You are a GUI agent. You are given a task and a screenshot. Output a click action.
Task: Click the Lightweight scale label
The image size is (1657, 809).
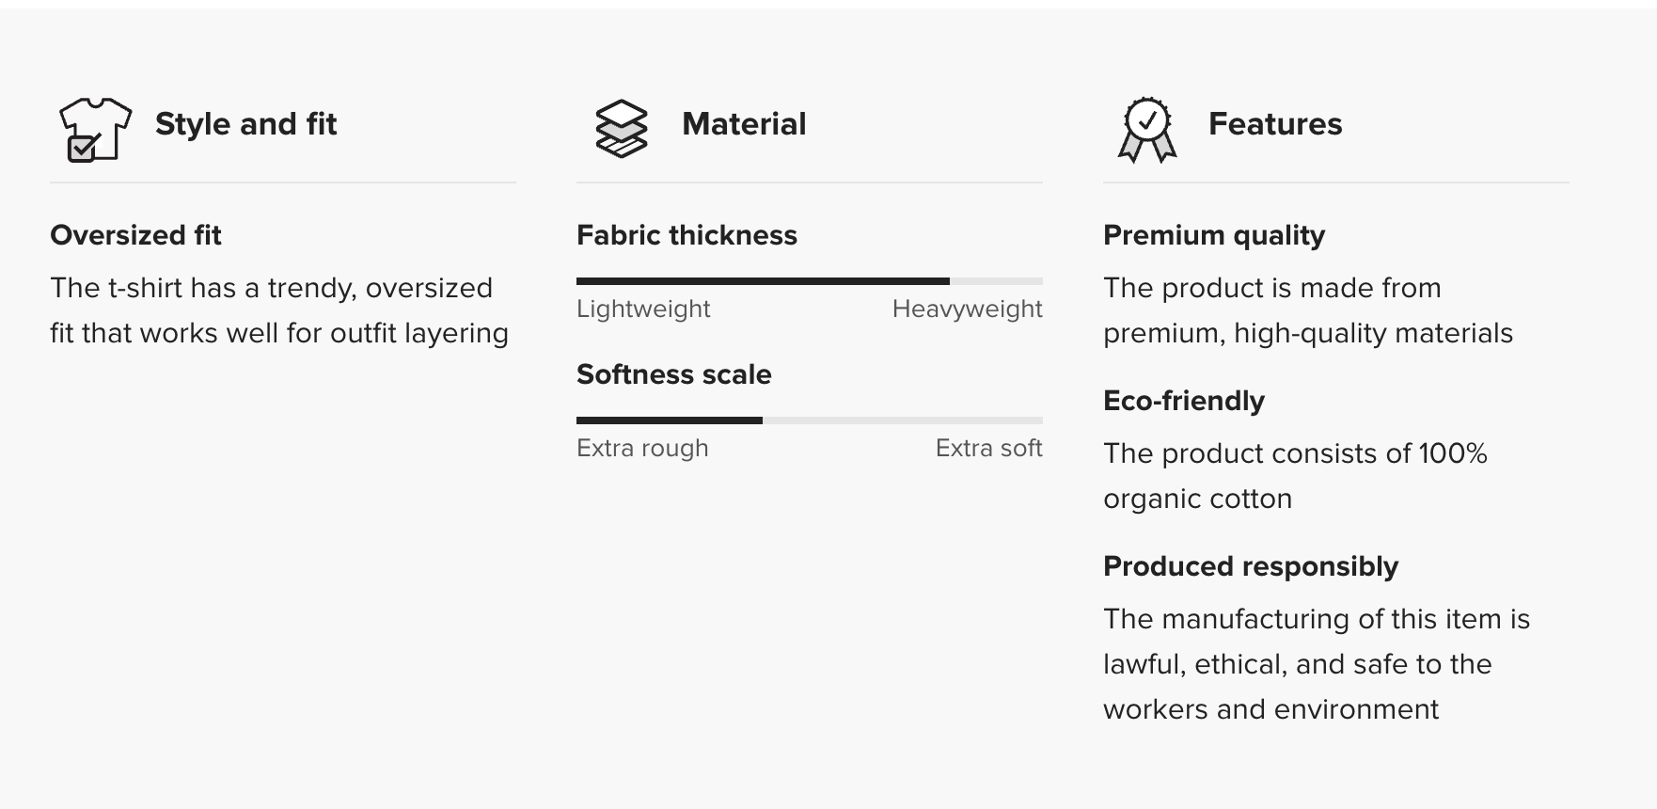tap(643, 309)
